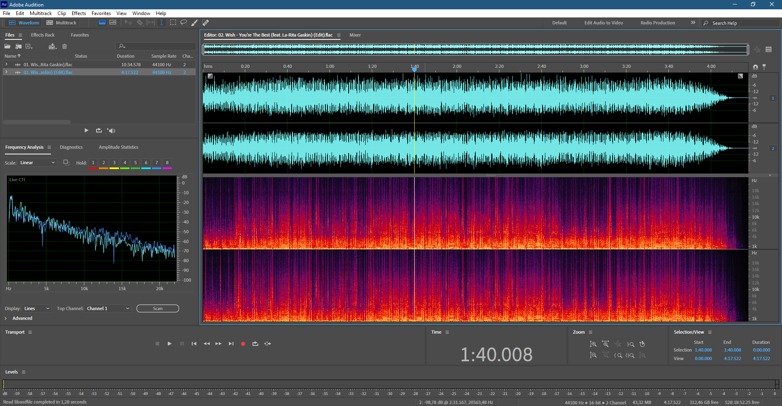Viewport: 782px width, 406px height.
Task: Click the Play button in Transport
Action: pos(169,344)
